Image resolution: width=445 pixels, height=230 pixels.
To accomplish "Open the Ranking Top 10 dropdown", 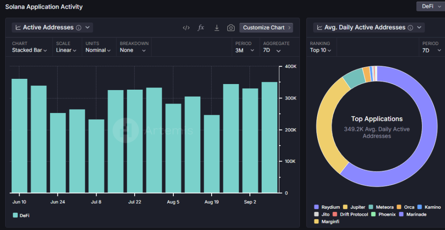I will click(320, 50).
